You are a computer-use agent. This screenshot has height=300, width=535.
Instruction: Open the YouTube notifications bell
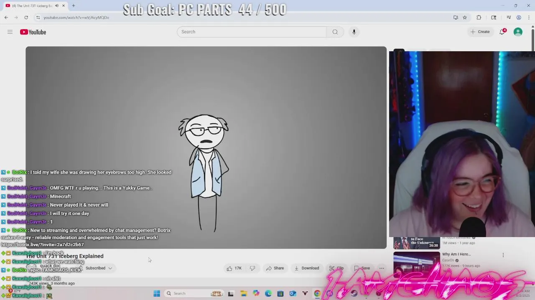(x=502, y=32)
